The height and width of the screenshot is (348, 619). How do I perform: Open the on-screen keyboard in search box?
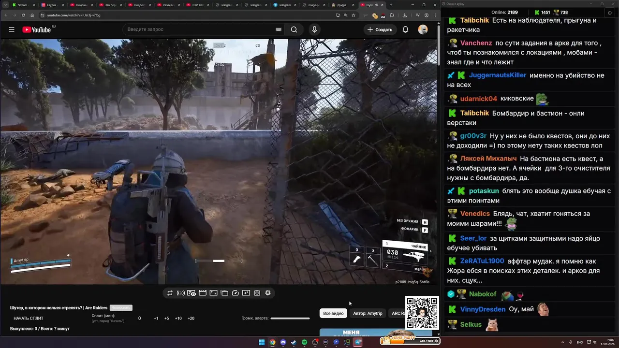point(278,29)
